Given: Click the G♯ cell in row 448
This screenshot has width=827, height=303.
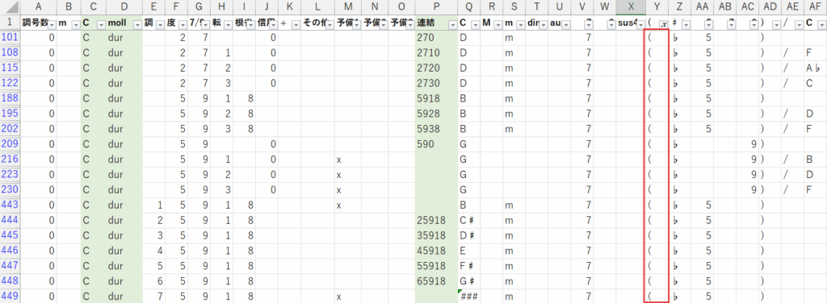Looking at the screenshot, I should pyautogui.click(x=469, y=281).
